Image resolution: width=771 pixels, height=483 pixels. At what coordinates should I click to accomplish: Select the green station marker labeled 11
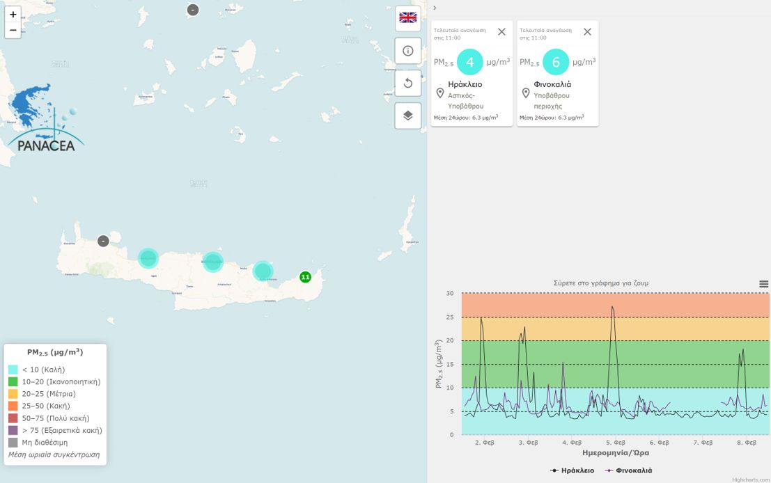[305, 277]
